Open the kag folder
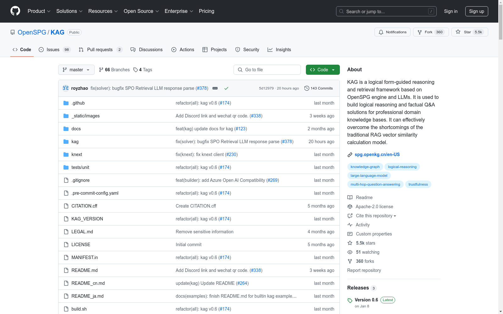This screenshot has height=314, width=503. click(x=75, y=142)
